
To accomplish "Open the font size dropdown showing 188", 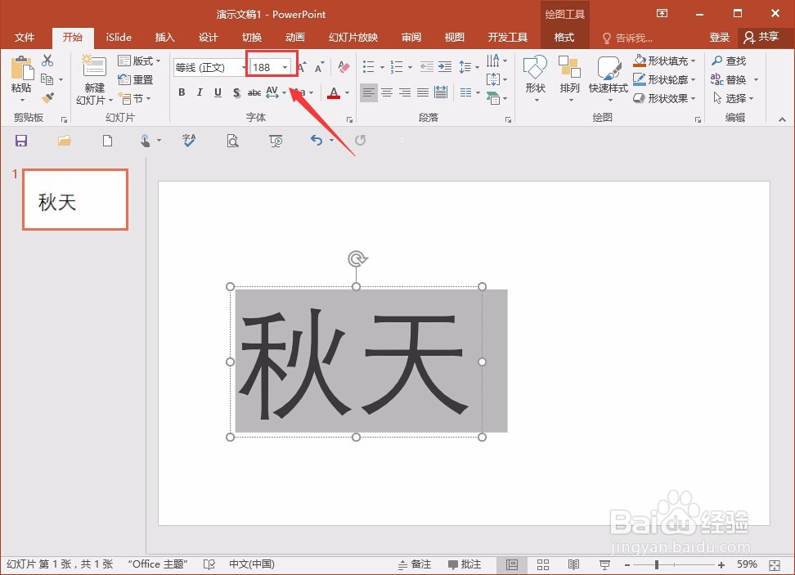I will coord(284,67).
